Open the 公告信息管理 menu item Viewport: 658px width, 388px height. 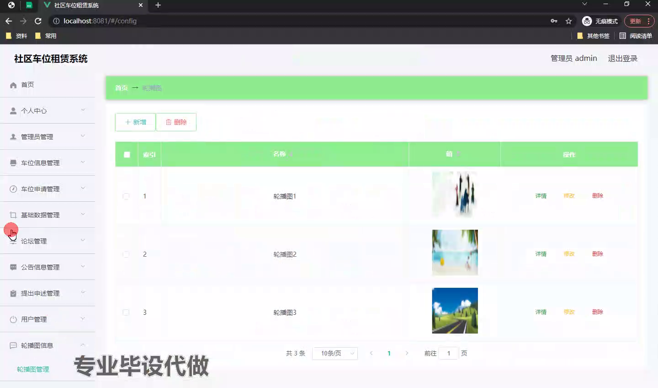coord(48,267)
